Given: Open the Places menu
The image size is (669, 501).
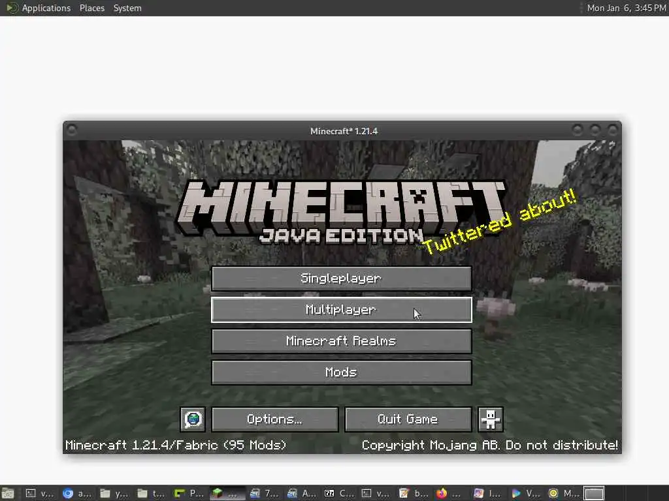Looking at the screenshot, I should [x=91, y=8].
